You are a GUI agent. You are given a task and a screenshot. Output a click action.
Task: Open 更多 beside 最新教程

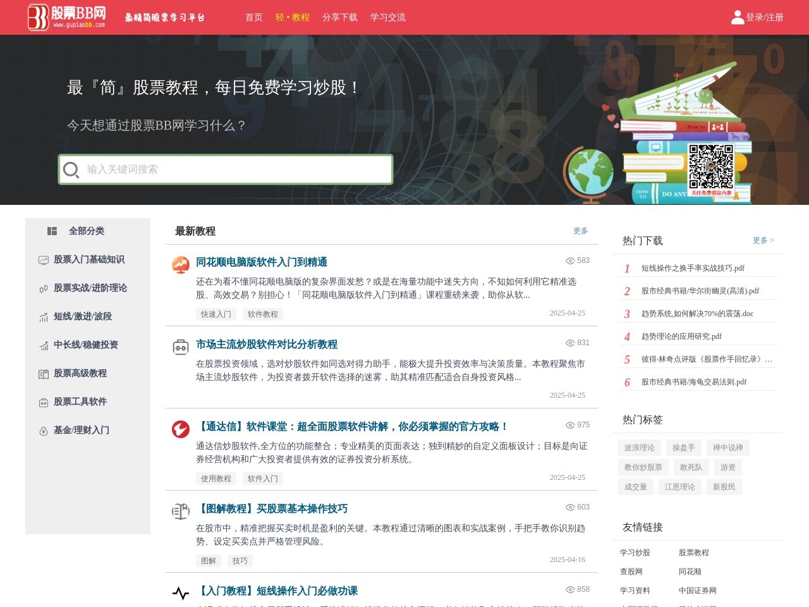coord(580,231)
